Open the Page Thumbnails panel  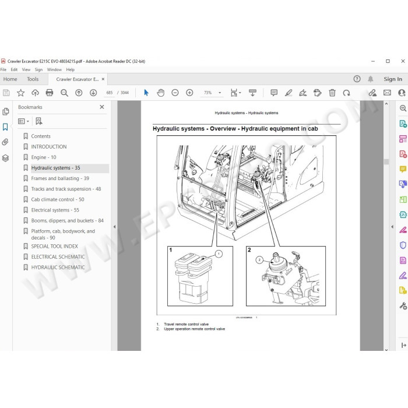click(5, 111)
